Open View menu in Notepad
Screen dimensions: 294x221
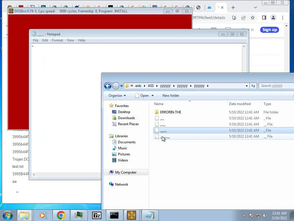pyautogui.click(x=71, y=40)
